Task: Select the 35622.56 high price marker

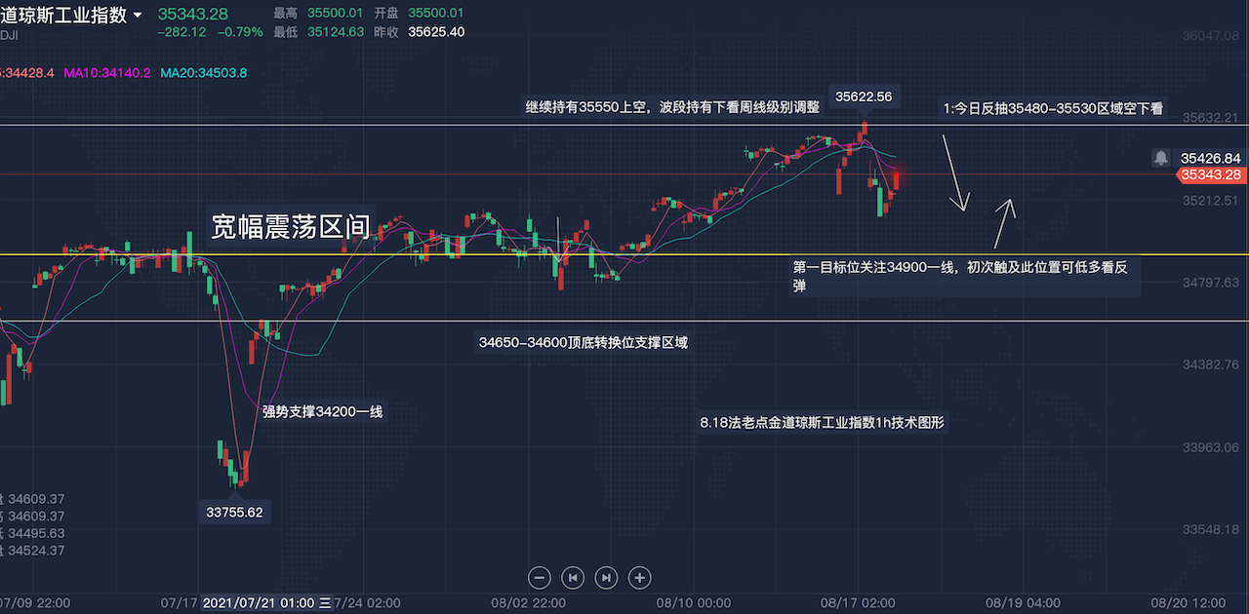Action: coord(864,96)
